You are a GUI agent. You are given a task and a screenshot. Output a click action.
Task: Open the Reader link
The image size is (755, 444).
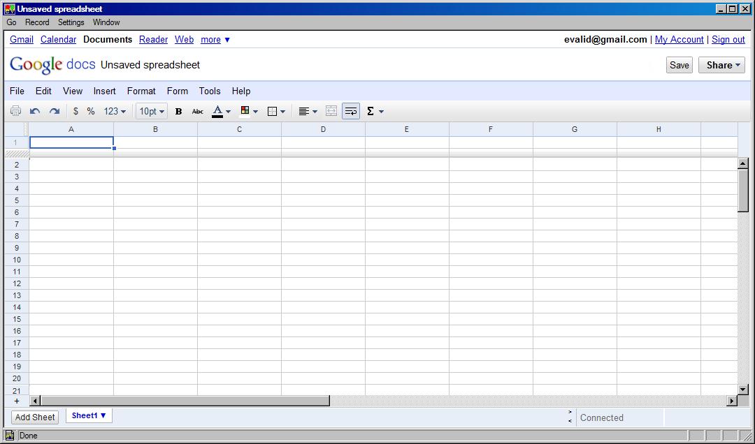[x=153, y=40]
